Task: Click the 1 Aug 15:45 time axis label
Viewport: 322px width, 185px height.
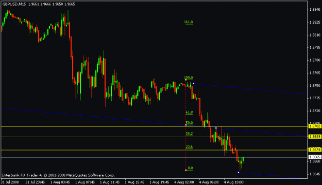Action: [134, 182]
